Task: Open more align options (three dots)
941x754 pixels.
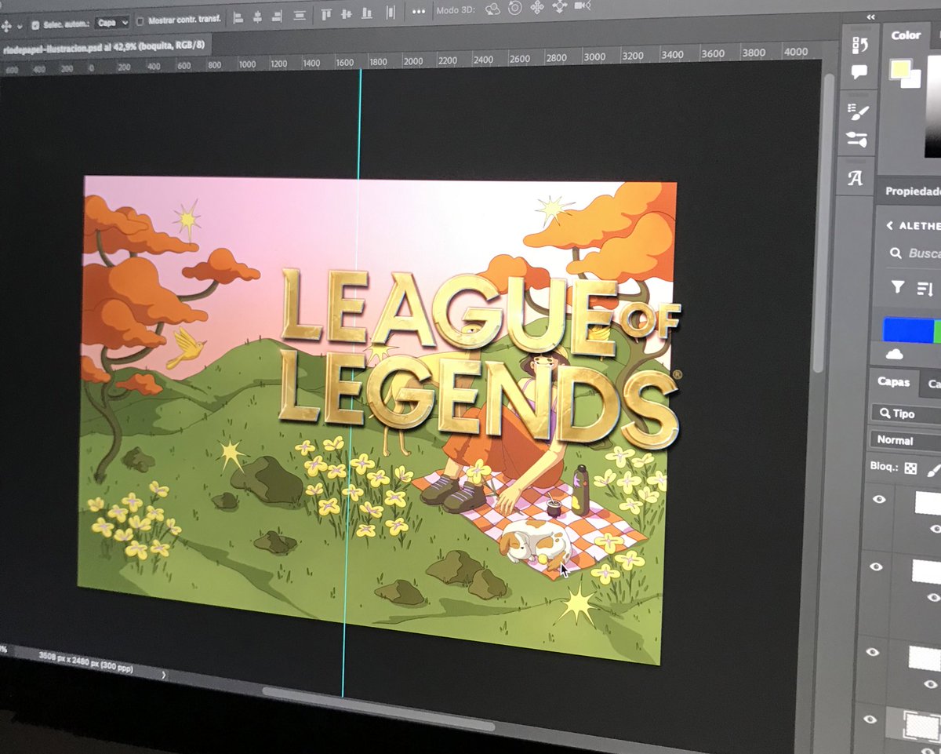Action: coord(419,11)
